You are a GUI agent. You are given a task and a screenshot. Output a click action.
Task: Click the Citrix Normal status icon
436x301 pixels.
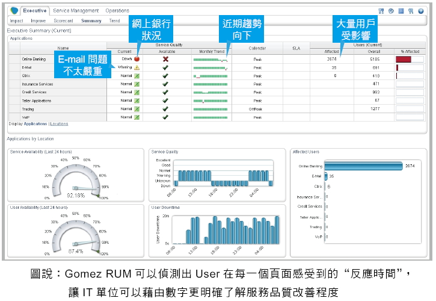coord(137,76)
